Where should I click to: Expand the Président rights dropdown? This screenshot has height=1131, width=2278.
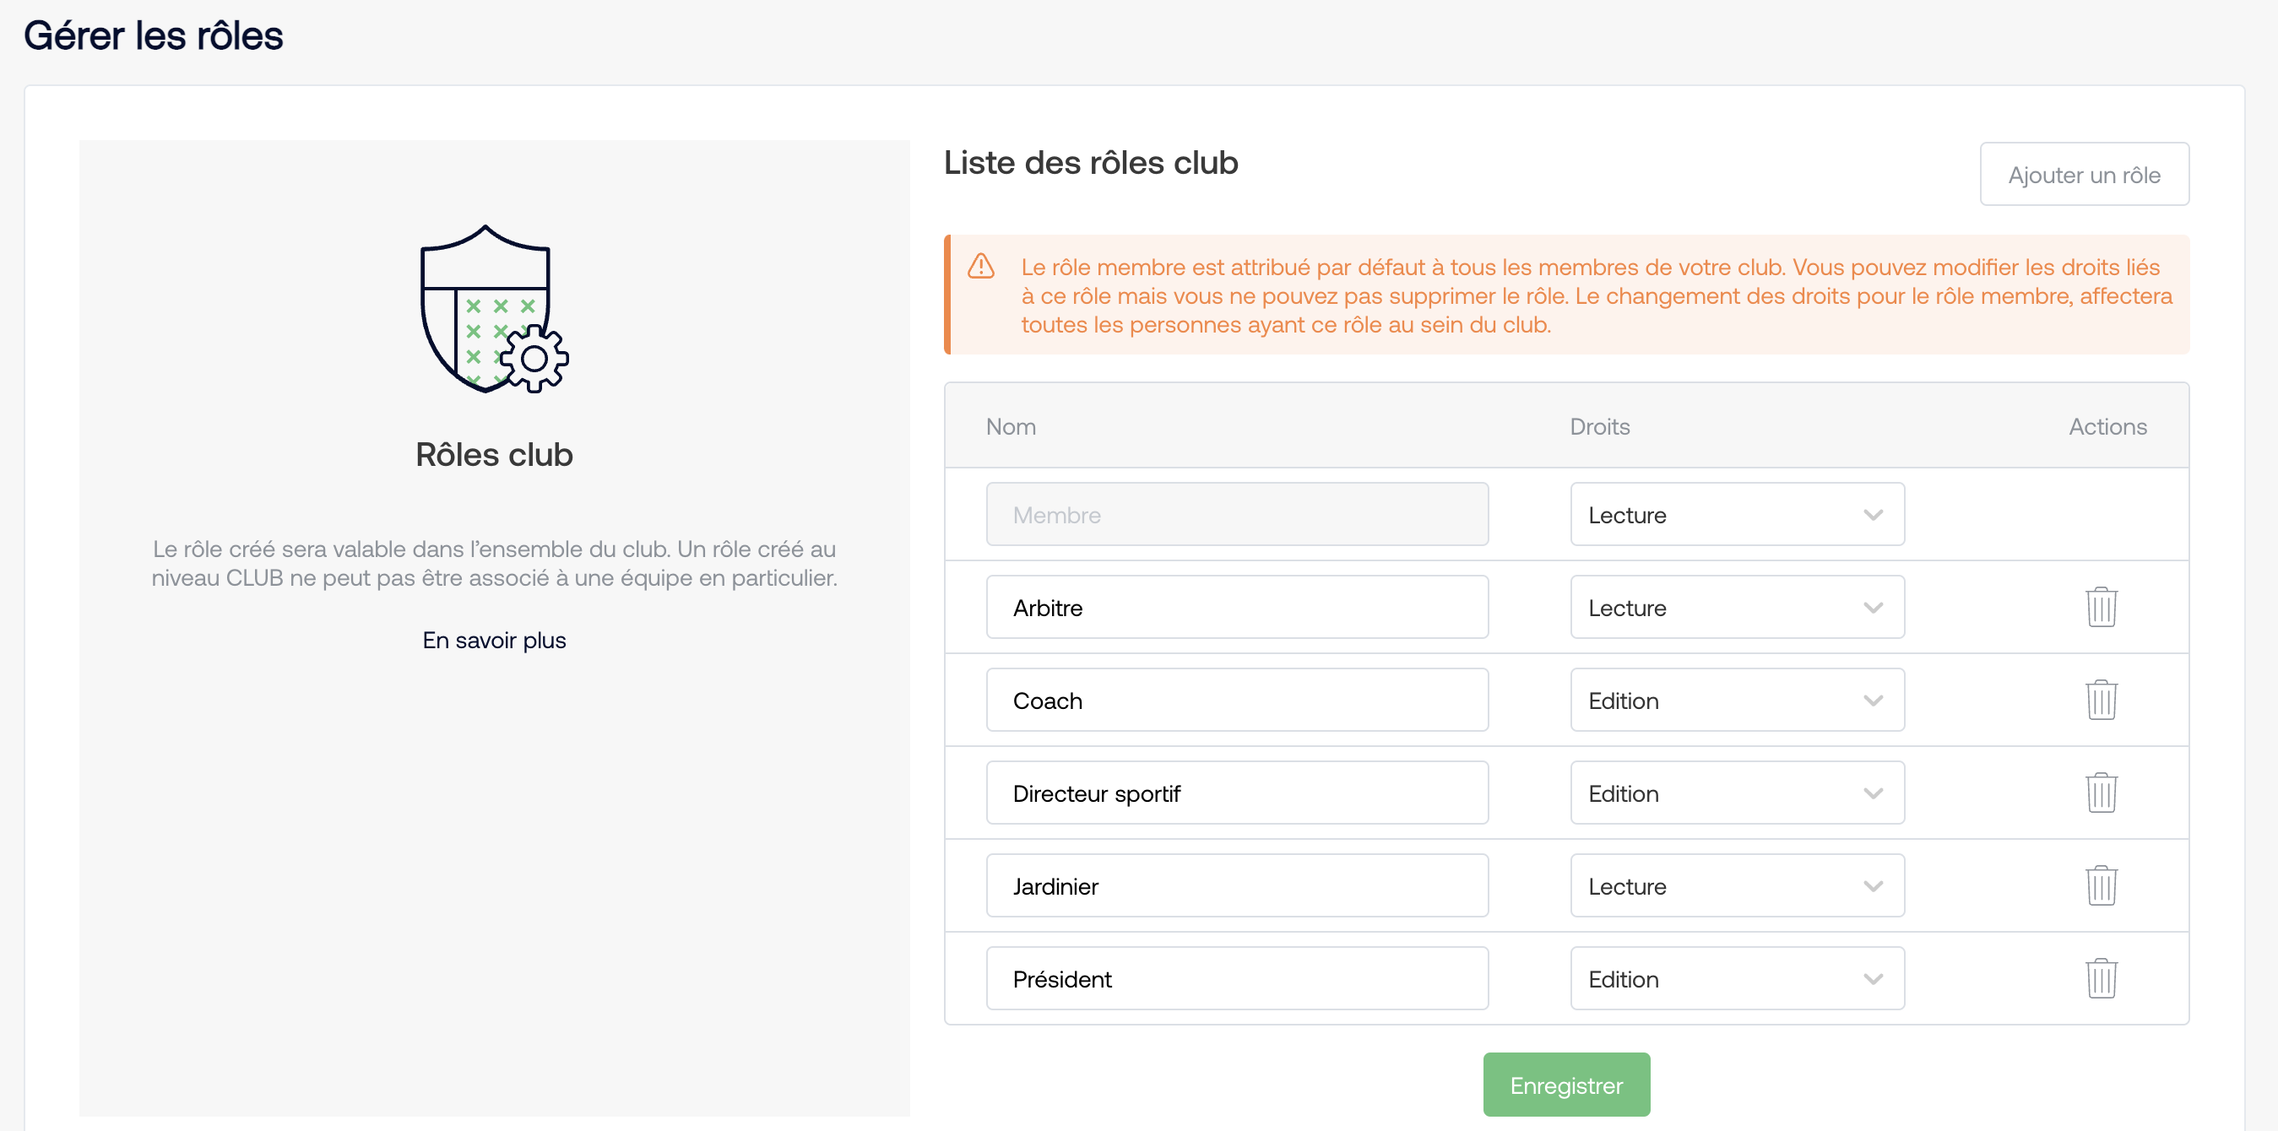point(1737,978)
